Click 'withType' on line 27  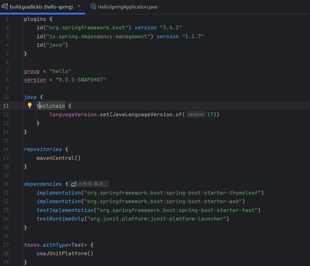(56, 245)
